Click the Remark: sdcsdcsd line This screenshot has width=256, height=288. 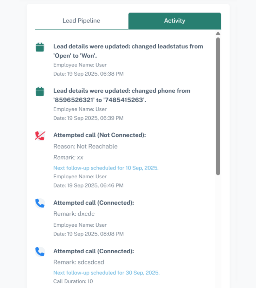pos(79,262)
